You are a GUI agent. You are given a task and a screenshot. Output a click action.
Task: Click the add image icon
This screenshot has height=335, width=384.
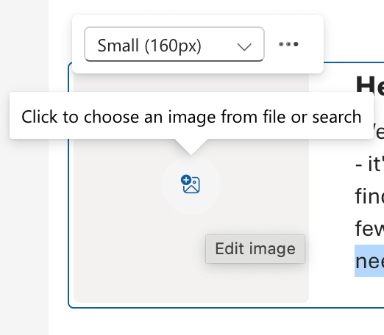(x=191, y=184)
